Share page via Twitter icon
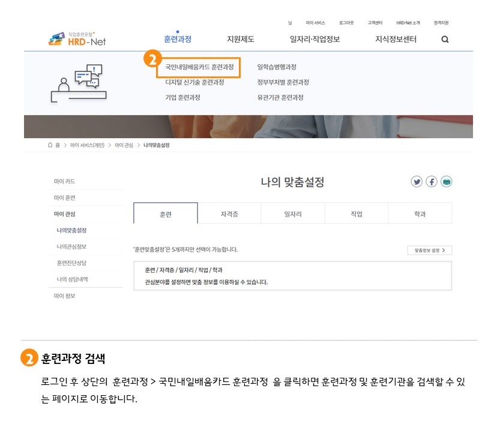 [417, 181]
